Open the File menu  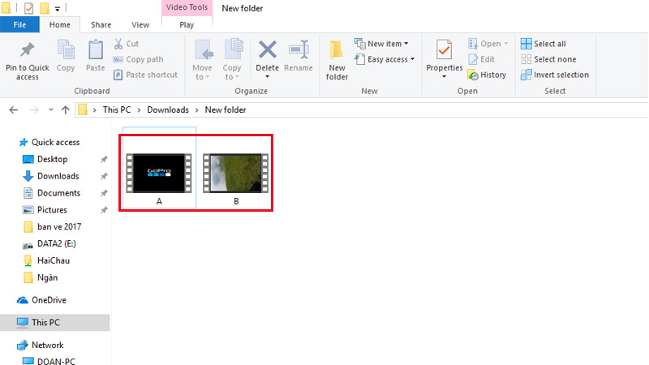click(x=19, y=25)
